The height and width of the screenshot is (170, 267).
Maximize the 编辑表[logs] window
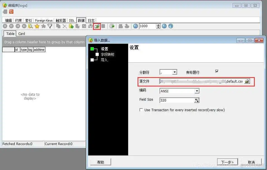point(246,6)
